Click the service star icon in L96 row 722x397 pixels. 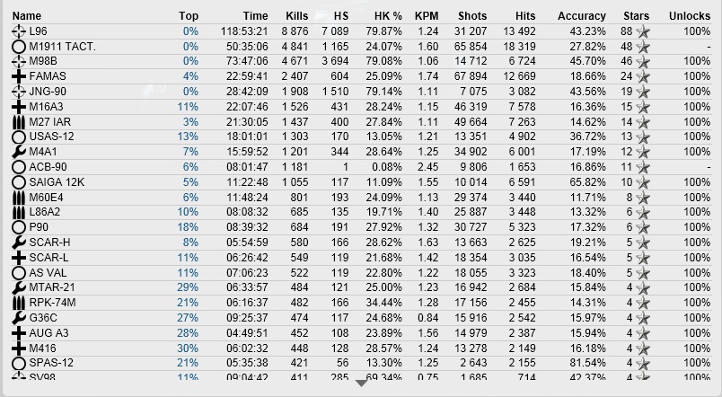click(643, 31)
